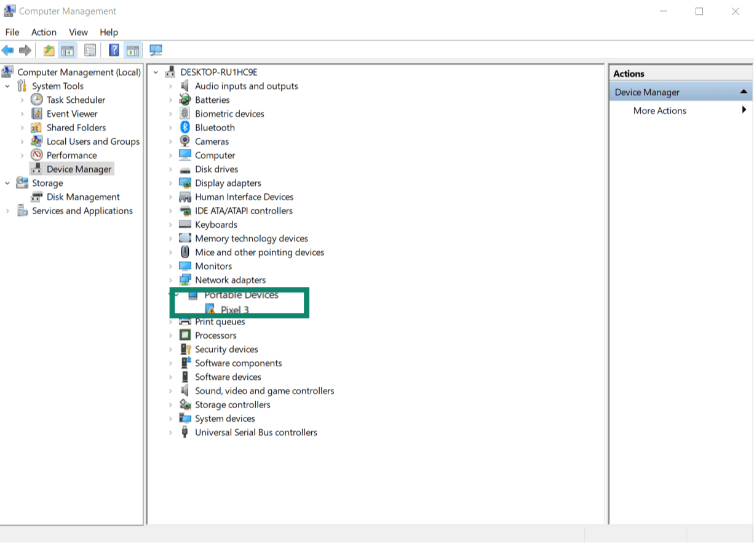Screen dimensions: 754x543
Task: Expand the Network adapters category
Action: [170, 280]
